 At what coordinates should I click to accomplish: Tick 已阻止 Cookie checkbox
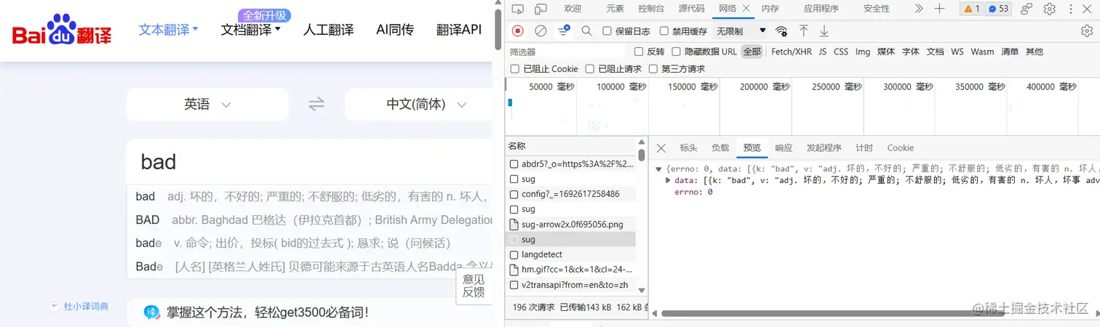(x=515, y=69)
